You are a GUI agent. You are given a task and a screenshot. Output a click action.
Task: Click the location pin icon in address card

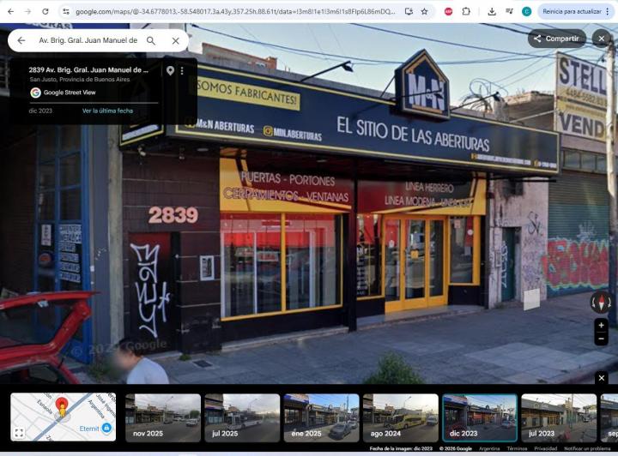coord(170,70)
